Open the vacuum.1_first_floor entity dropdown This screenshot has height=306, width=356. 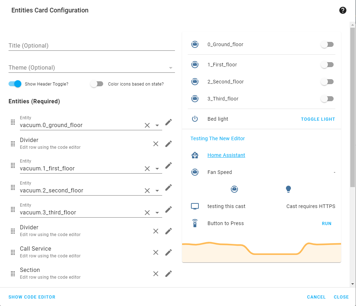157,169
